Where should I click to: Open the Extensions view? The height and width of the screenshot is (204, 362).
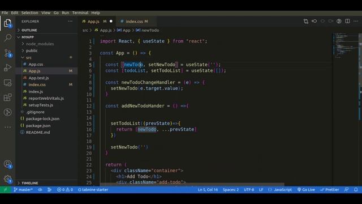[x=7, y=97]
